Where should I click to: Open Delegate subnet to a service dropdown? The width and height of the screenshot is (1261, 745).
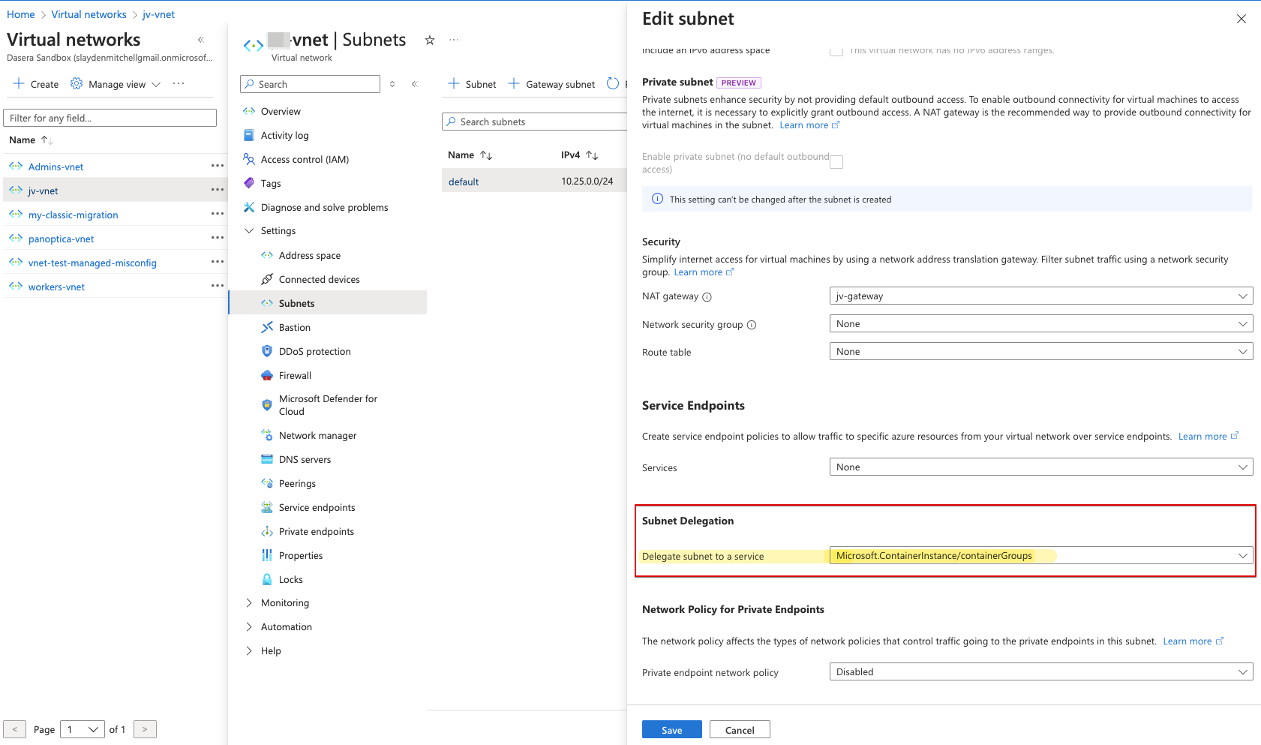pyautogui.click(x=1041, y=556)
